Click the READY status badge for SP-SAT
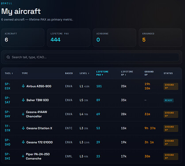The width and height of the screenshot is (185, 166). point(169,100)
